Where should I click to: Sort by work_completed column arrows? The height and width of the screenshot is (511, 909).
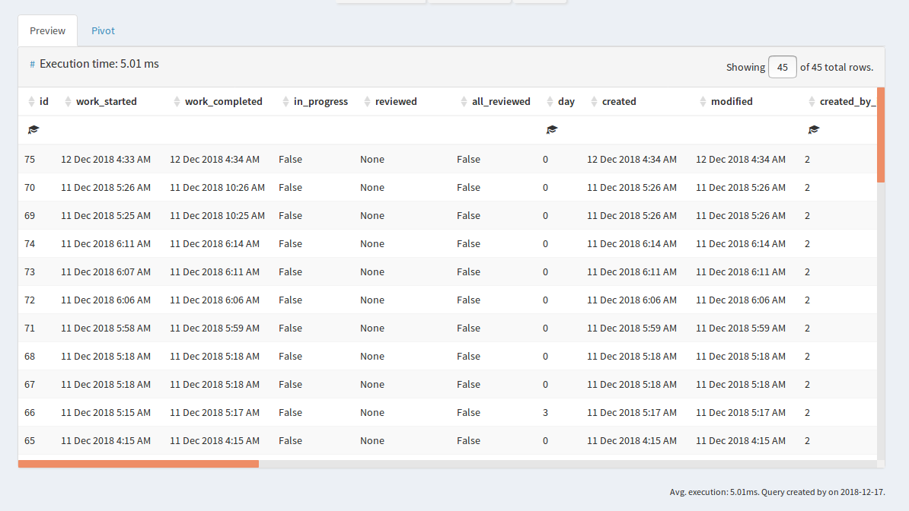click(177, 101)
